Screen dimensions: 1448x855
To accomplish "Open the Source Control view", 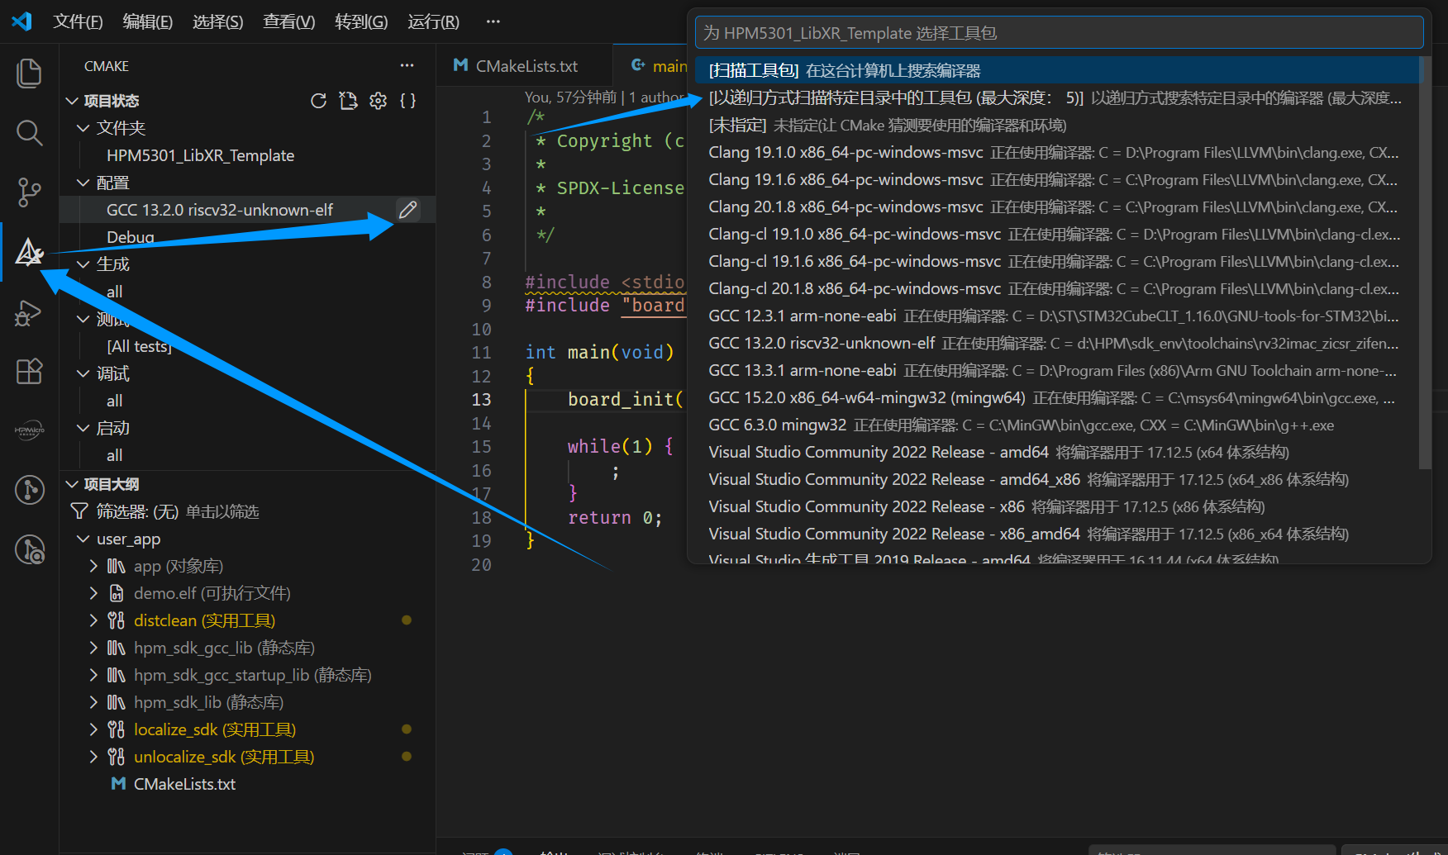I will pos(29,192).
